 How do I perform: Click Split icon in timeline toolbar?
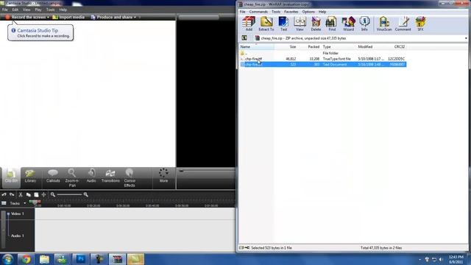point(44,194)
